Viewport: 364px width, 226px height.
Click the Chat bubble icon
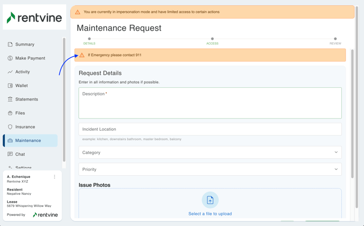10,155
